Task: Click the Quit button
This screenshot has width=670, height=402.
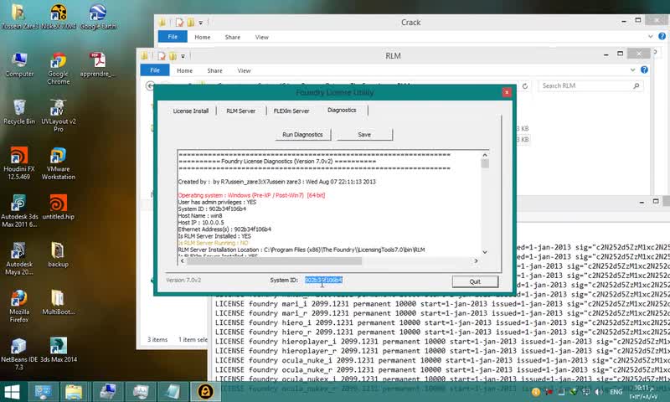Action: [475, 281]
